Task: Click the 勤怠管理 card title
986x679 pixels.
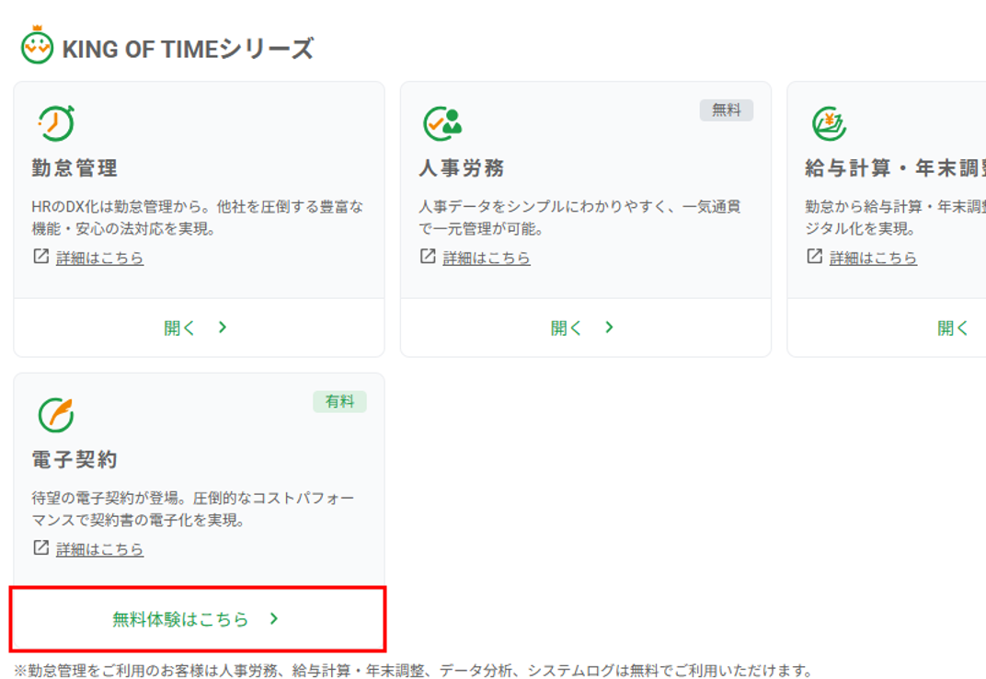Action: coord(75,168)
